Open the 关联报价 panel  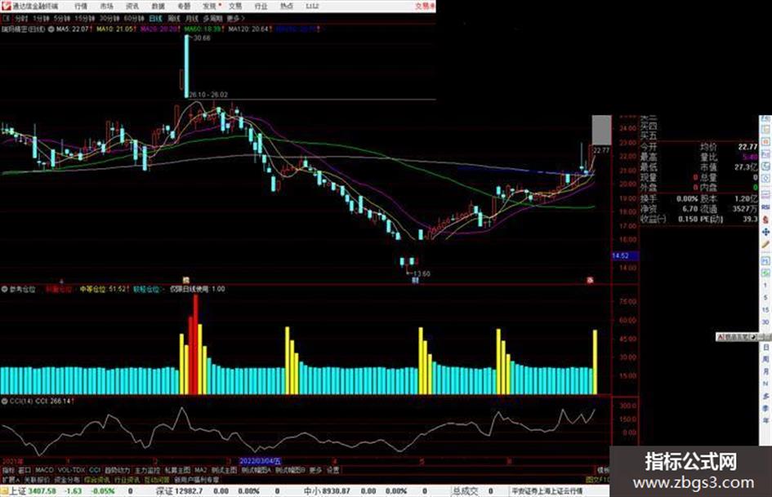(x=37, y=479)
